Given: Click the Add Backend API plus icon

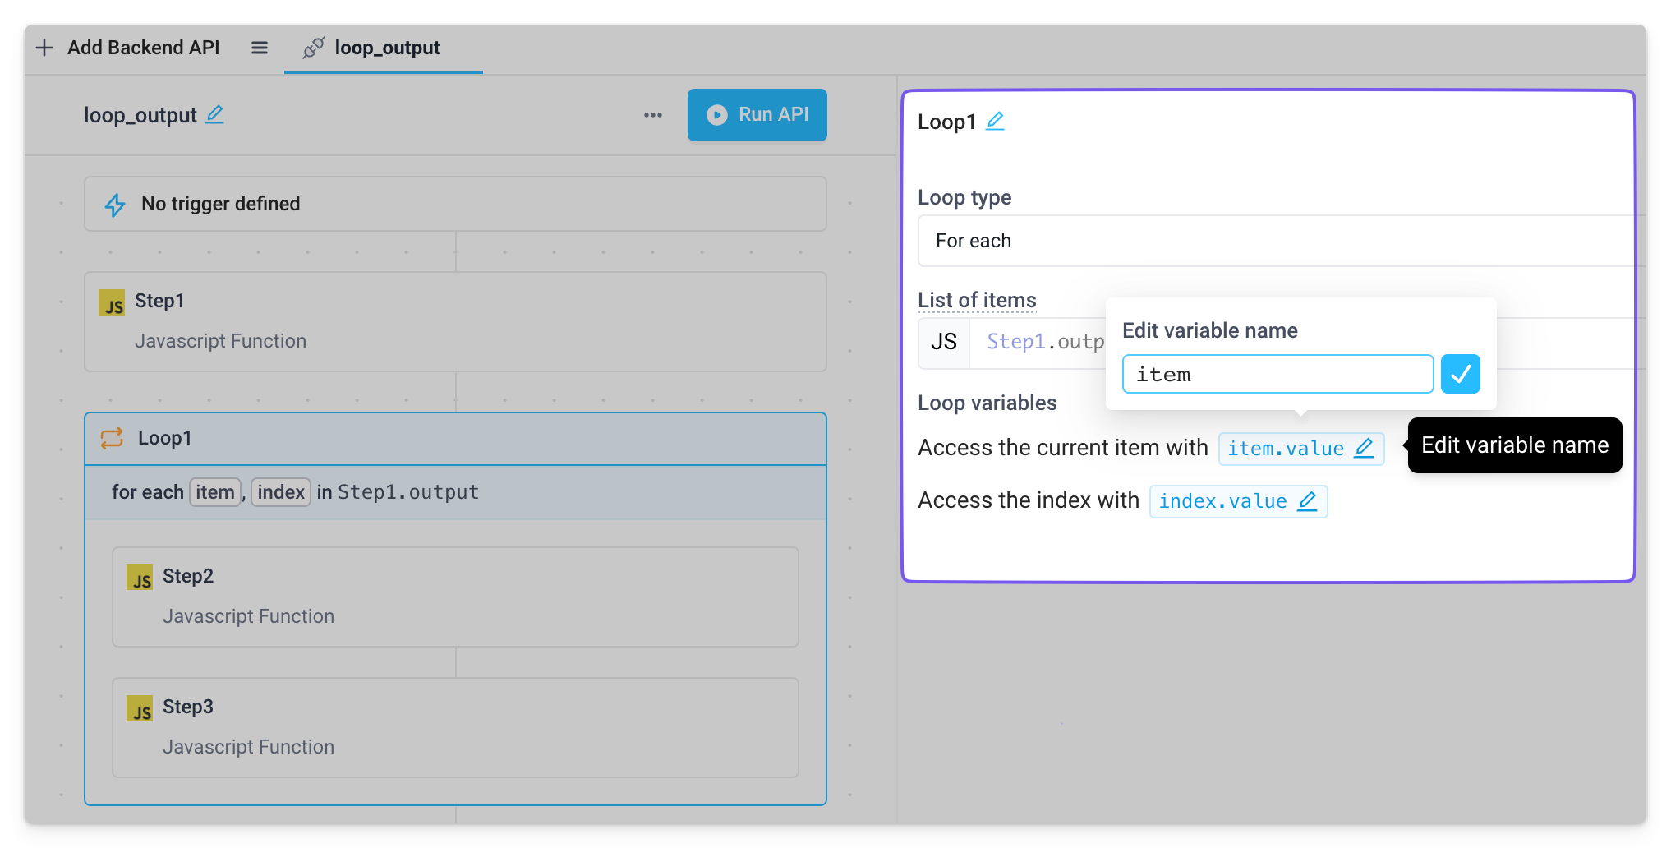Looking at the screenshot, I should tap(44, 48).
